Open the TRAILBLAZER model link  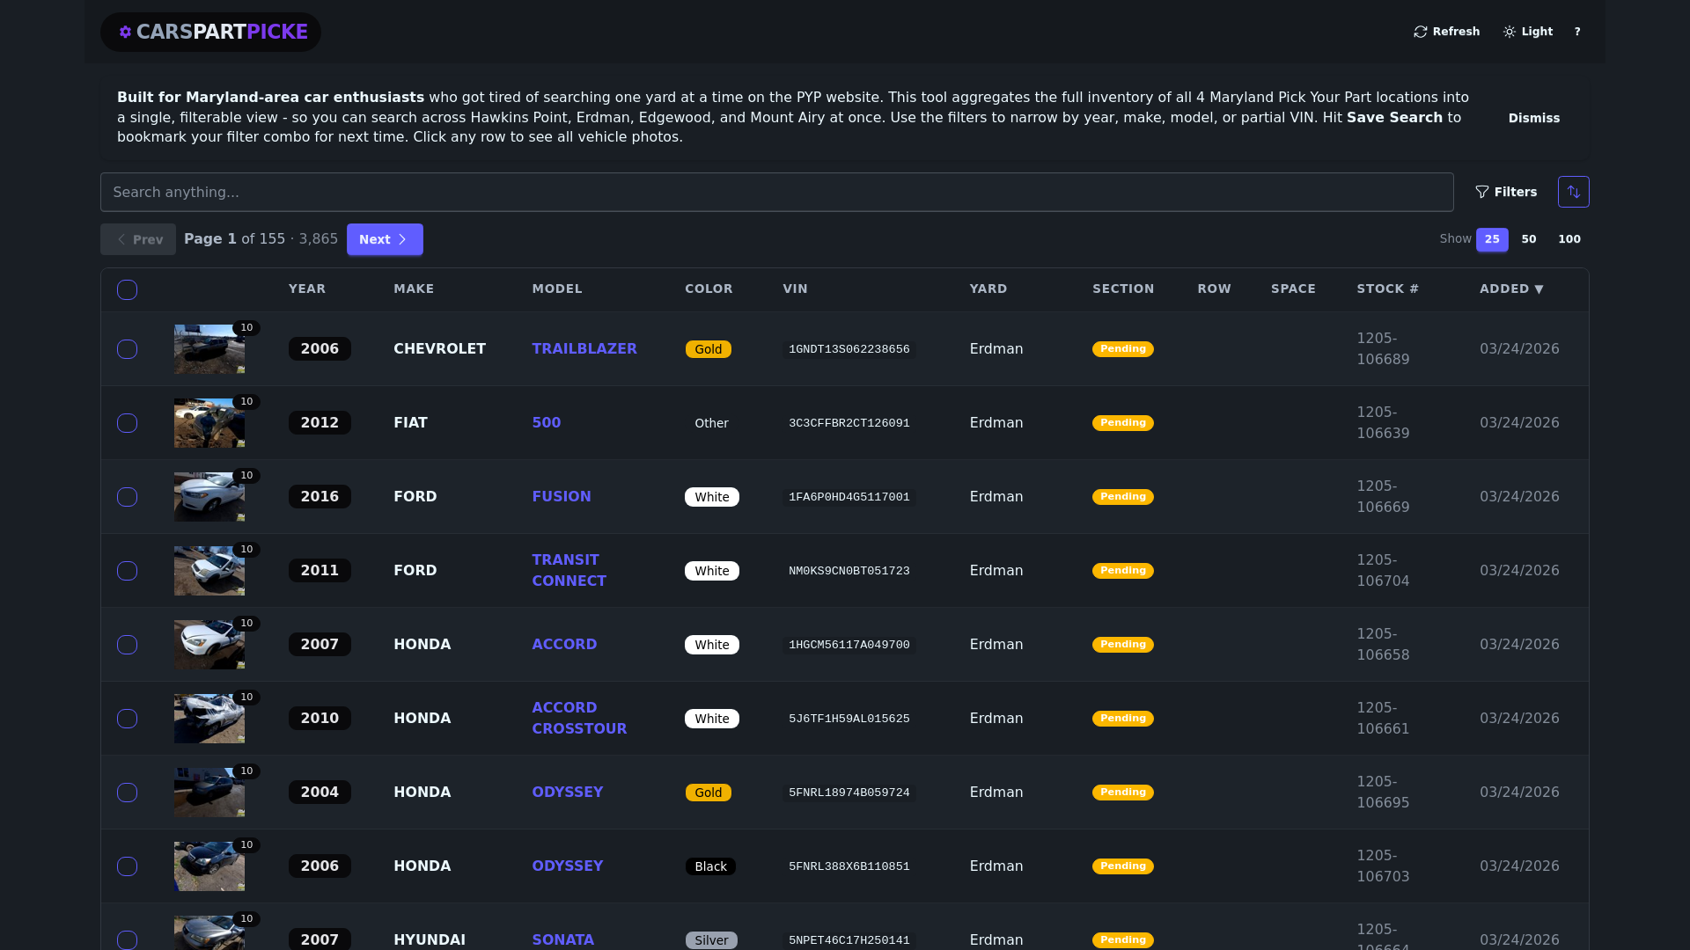584,349
